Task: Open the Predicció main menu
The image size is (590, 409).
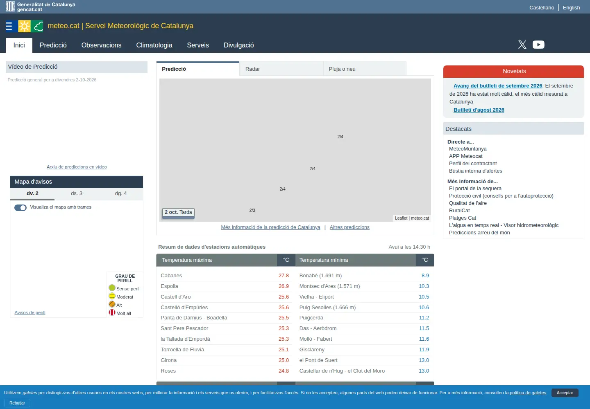Action: point(53,45)
